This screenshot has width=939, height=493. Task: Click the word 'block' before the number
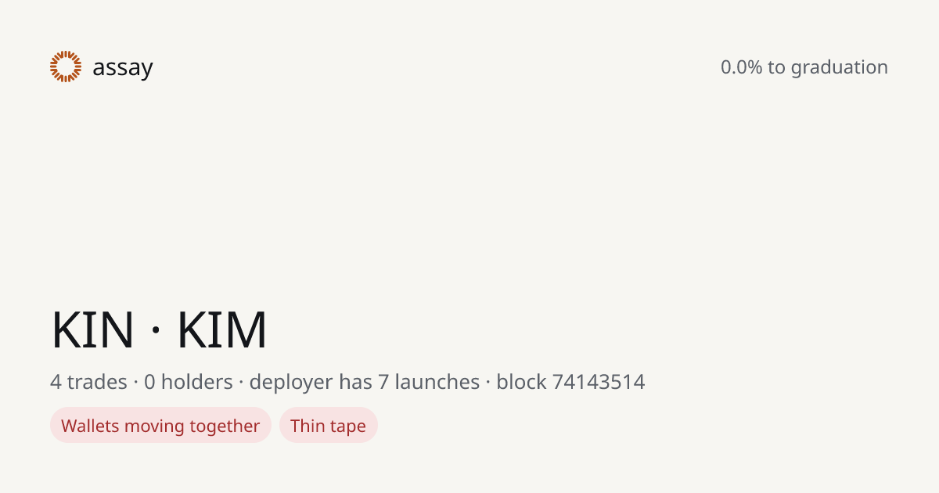tap(521, 382)
